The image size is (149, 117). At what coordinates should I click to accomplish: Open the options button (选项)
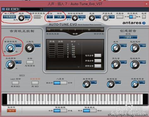144,17
